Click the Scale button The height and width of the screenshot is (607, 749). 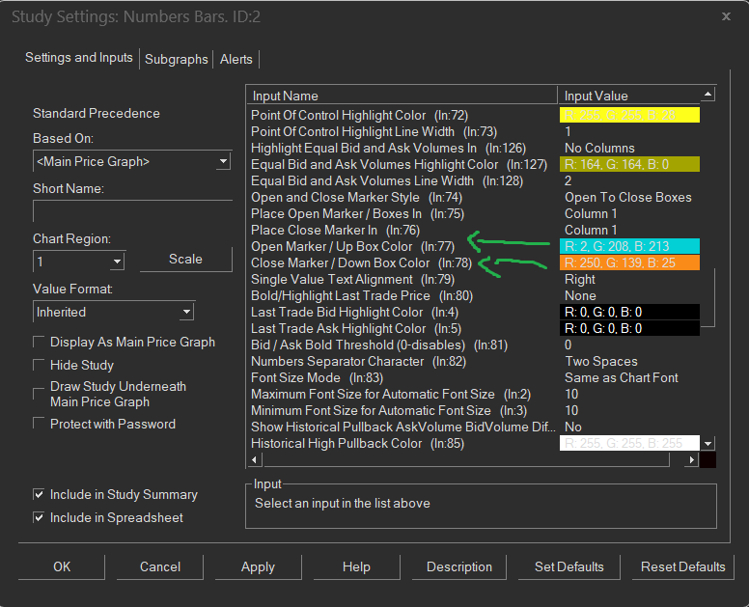(185, 259)
